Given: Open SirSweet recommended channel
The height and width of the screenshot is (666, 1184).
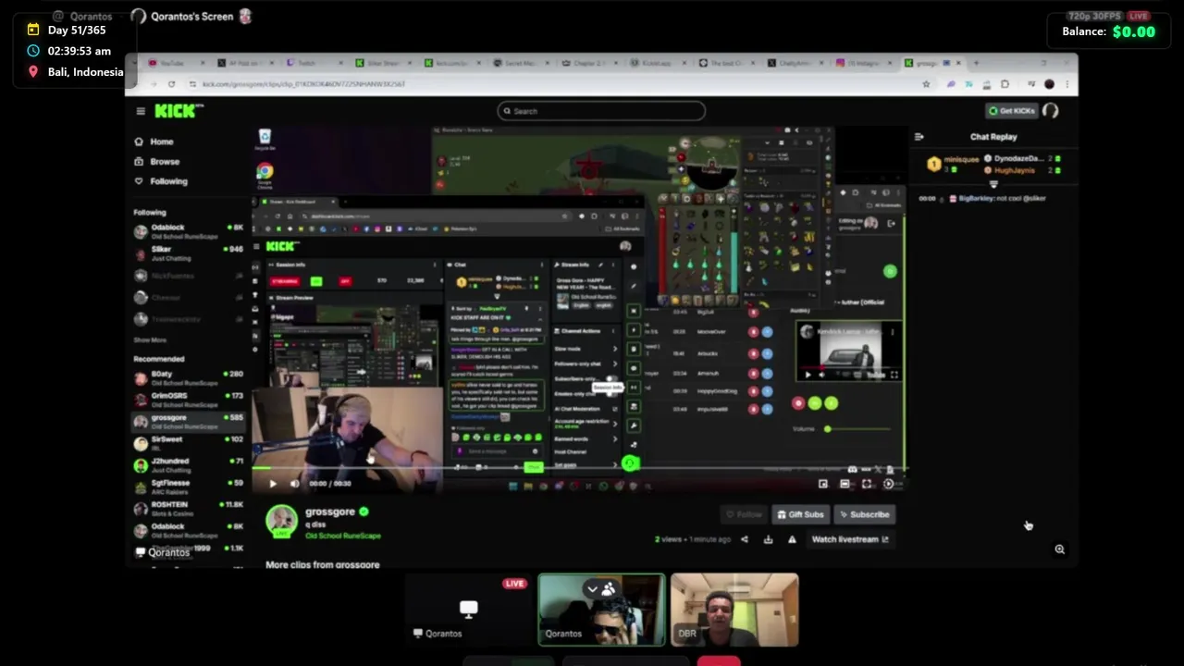Looking at the screenshot, I should point(190,443).
